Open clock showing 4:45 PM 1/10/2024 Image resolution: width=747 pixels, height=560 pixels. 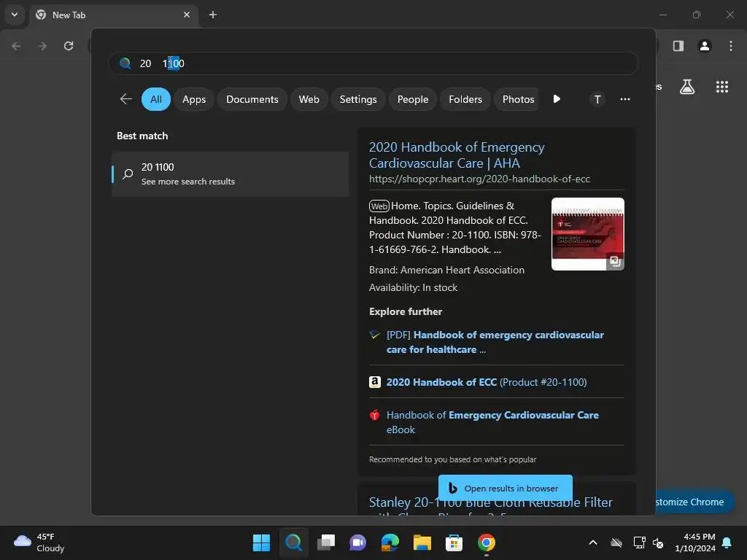pyautogui.click(x=695, y=542)
